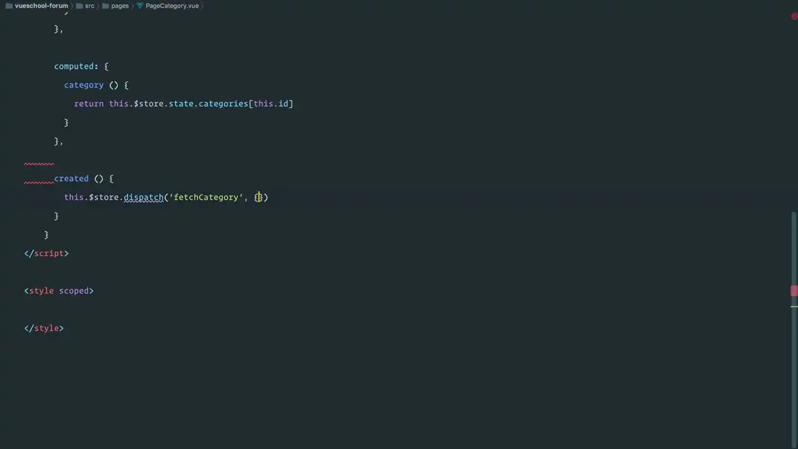Select the PageCategory.vue breadcrumb
The image size is (798, 449).
(167, 6)
